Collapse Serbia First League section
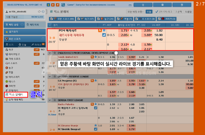Screen dimensions: 205x135 (x=50, y=100)
